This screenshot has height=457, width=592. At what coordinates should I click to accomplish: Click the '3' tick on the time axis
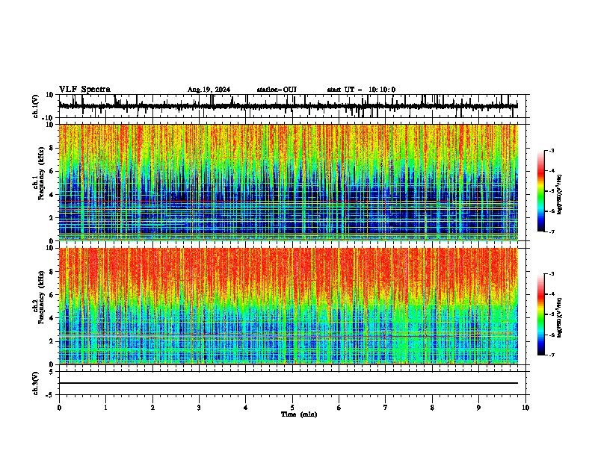pyautogui.click(x=199, y=408)
